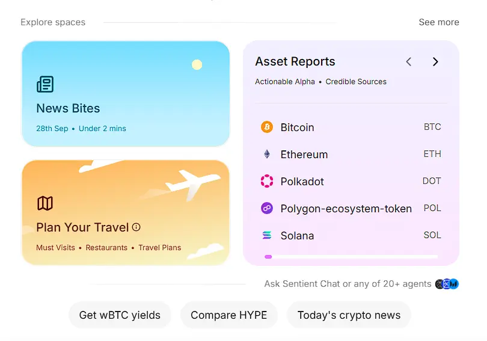Click the BTC ticker label
Screen dimensions: 487x341
432,127
